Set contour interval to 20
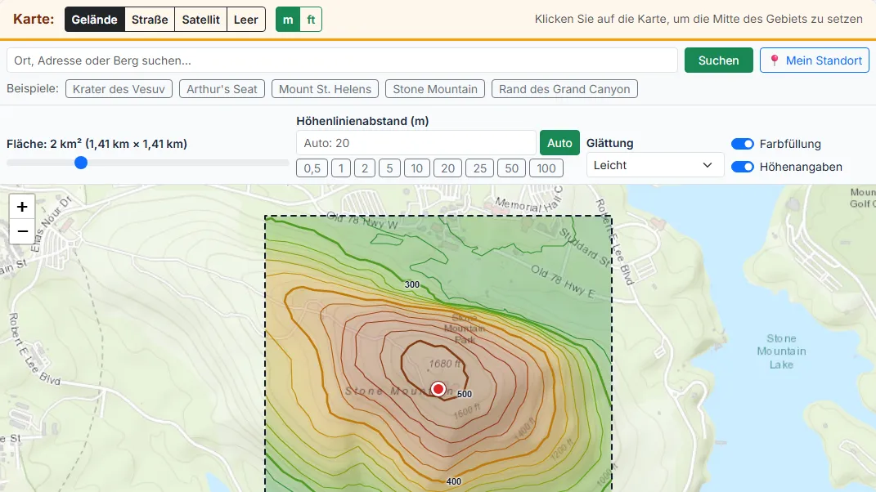The height and width of the screenshot is (492, 876). (x=448, y=168)
